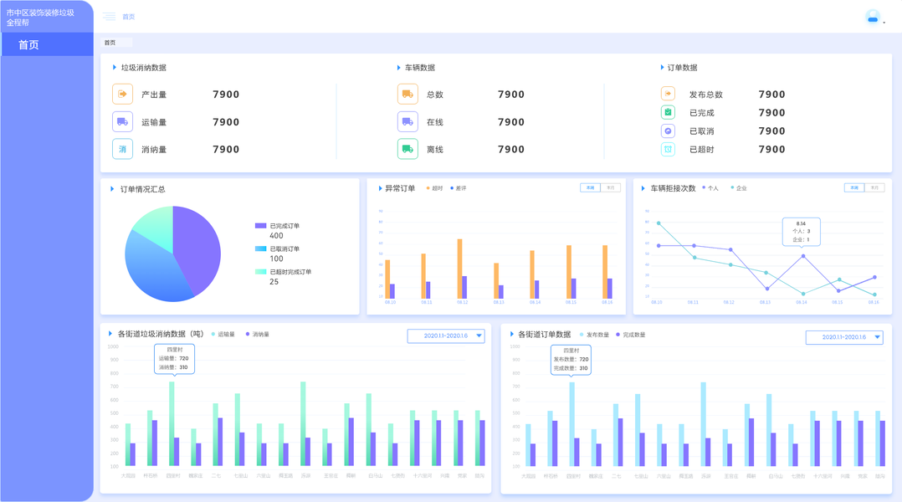This screenshot has width=902, height=502.
Task: Toggle the 发布数量 legend in street orders chart
Action: (x=595, y=335)
